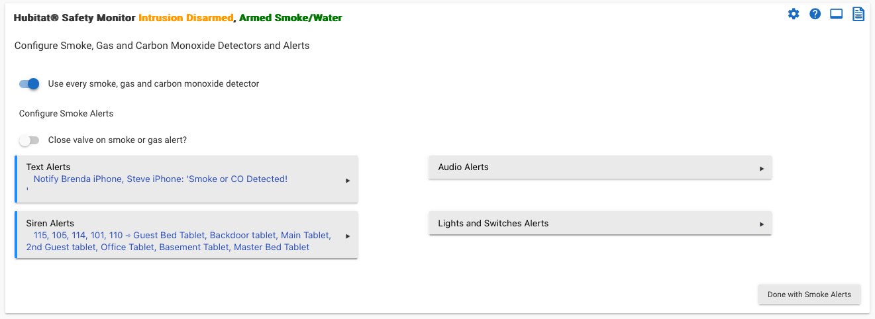
Task: Click the siren tablet device list text
Action: [x=179, y=242]
